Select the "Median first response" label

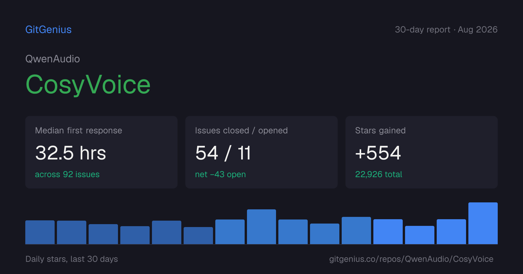78,130
